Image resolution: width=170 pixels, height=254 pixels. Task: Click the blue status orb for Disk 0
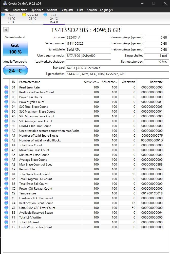(46, 15)
